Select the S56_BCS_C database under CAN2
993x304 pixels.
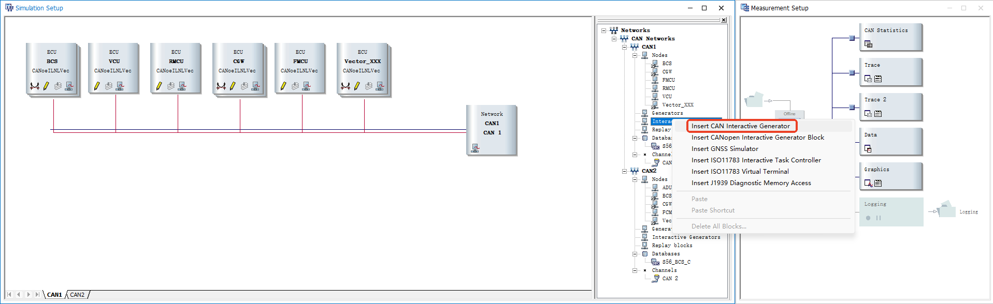point(676,262)
